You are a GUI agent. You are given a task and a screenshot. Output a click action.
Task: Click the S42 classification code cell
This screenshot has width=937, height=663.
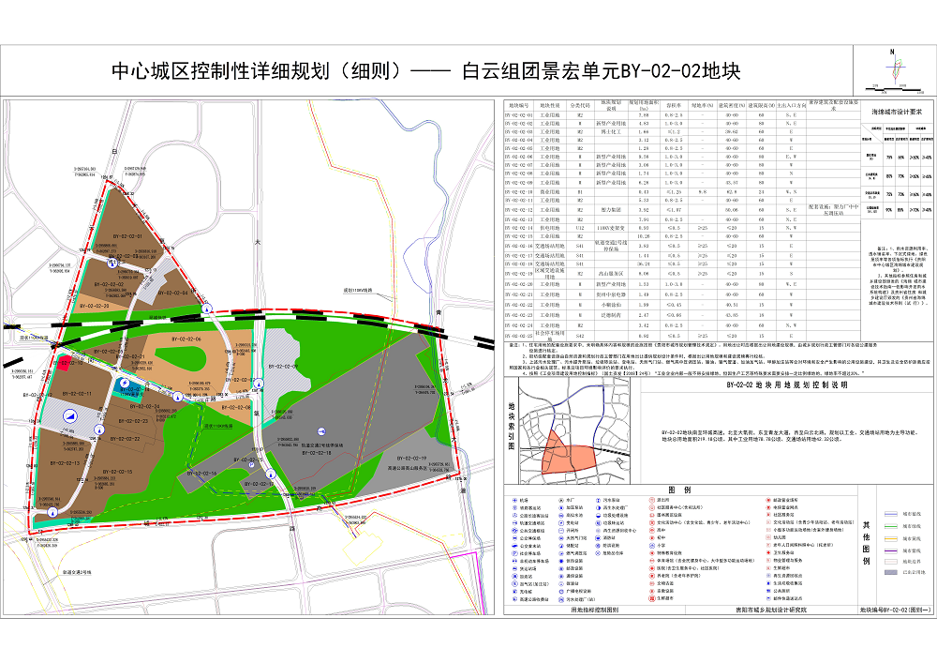pyautogui.click(x=580, y=336)
